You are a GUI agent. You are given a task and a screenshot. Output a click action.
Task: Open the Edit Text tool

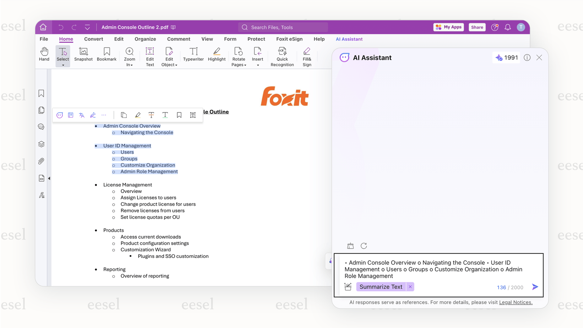(x=150, y=57)
